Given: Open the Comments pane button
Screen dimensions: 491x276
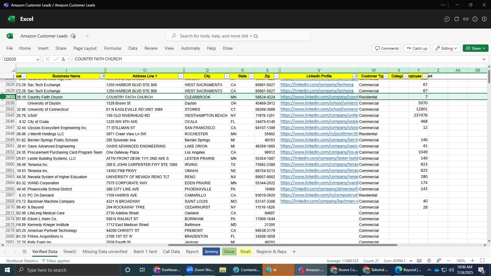Looking at the screenshot, I should click(387, 48).
